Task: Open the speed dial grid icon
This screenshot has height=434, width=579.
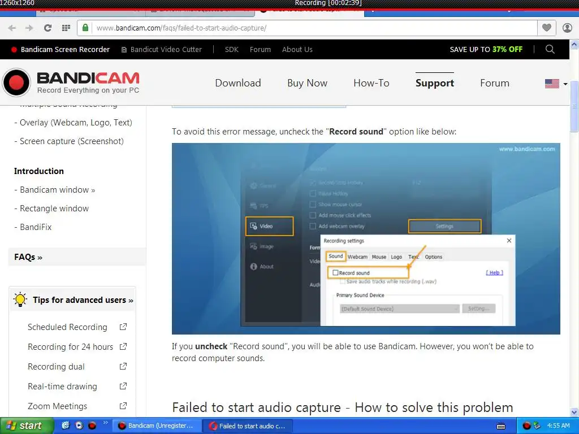Action: (66, 28)
